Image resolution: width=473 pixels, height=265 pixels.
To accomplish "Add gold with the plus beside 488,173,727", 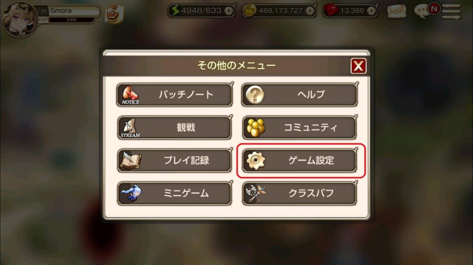I will (310, 11).
